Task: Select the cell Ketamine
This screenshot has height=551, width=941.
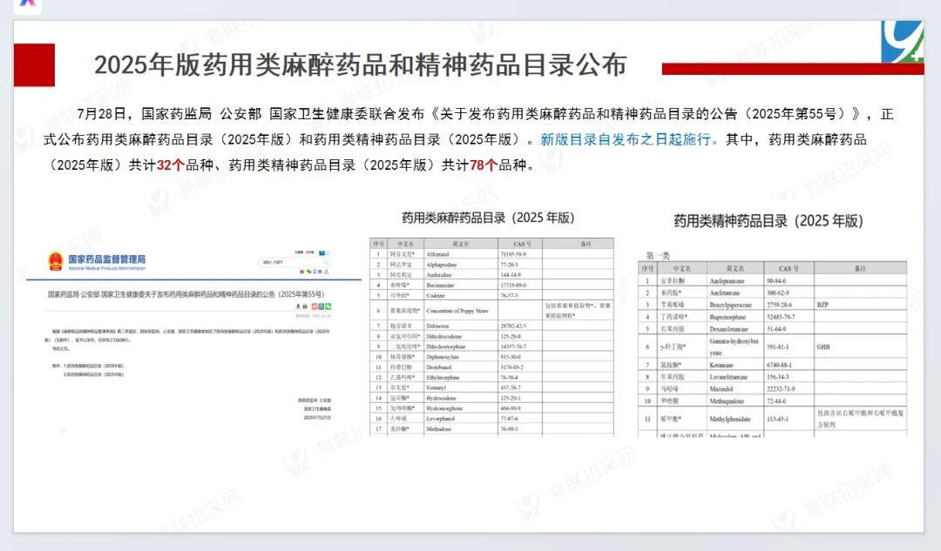Action: pos(735,365)
